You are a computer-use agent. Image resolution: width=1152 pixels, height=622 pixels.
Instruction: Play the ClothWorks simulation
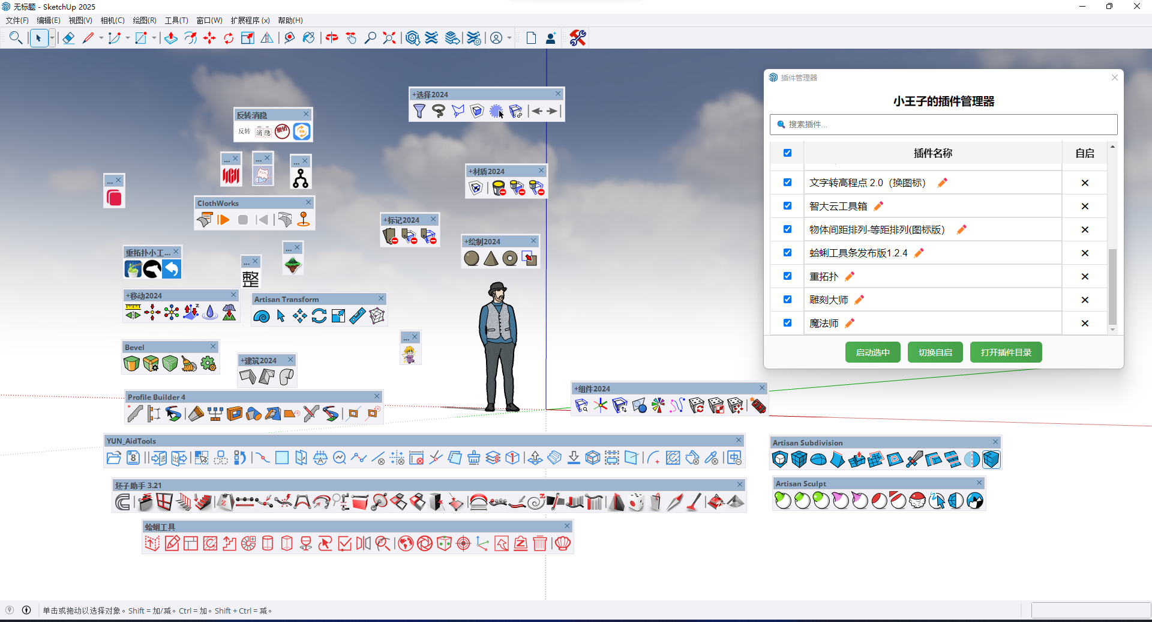coord(224,220)
